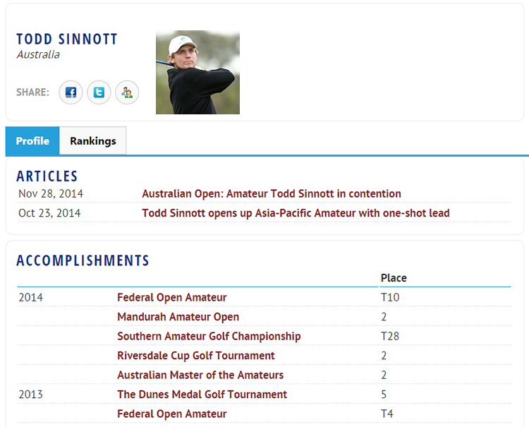Screen dimensions: 529x427
Task: Click the Place column header
Action: click(x=394, y=278)
